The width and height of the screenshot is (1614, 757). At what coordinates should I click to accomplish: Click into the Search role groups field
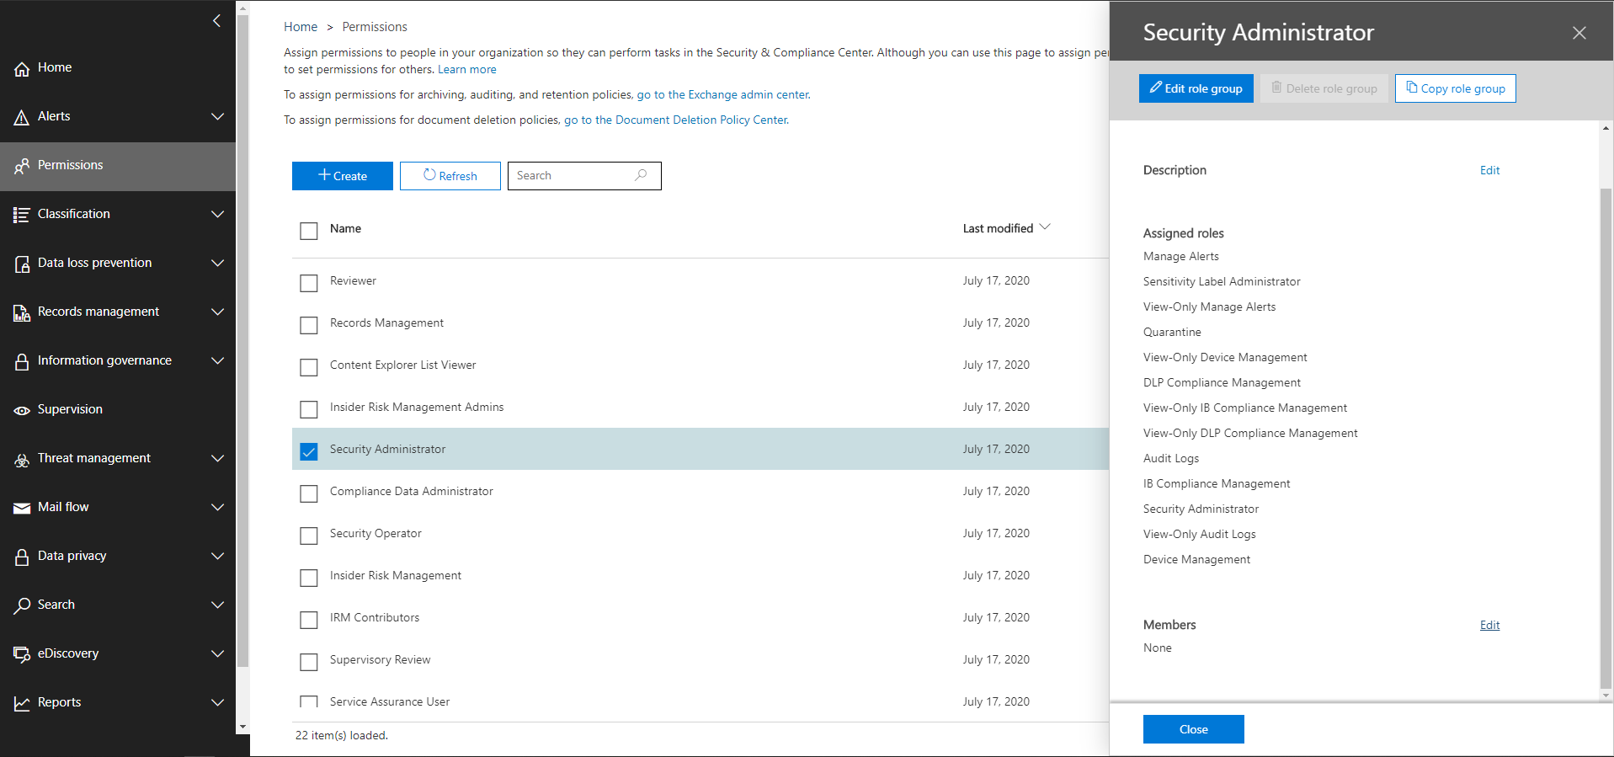click(x=573, y=175)
